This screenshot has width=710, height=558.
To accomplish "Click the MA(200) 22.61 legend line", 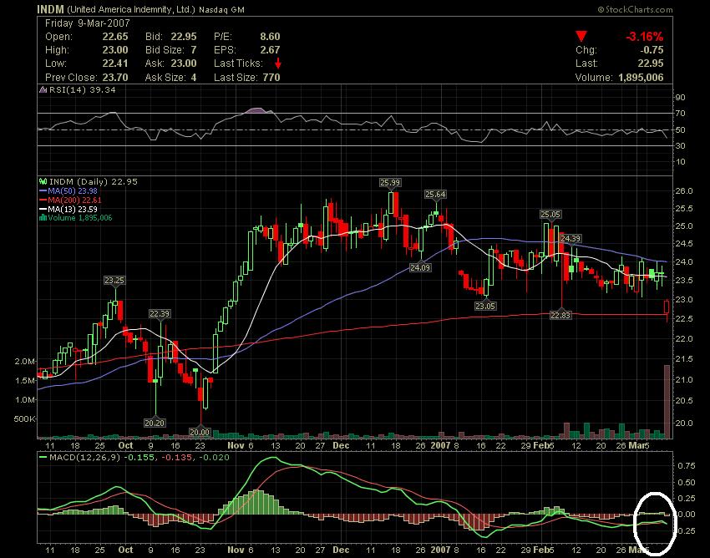I will click(70, 200).
